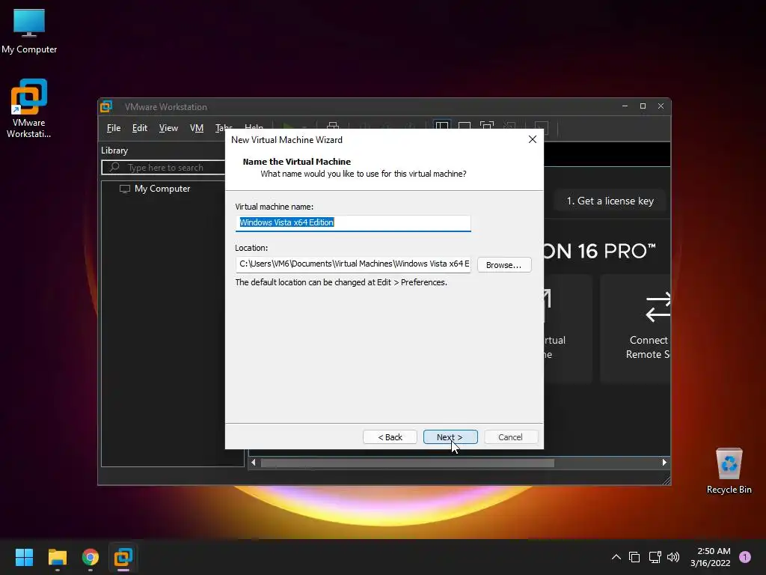Minimize the VMware Workstation window
Image resolution: width=766 pixels, height=575 pixels.
(x=625, y=106)
